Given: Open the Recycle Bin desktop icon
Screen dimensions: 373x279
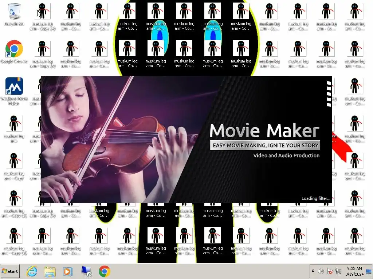Looking at the screenshot, I should point(14,14).
